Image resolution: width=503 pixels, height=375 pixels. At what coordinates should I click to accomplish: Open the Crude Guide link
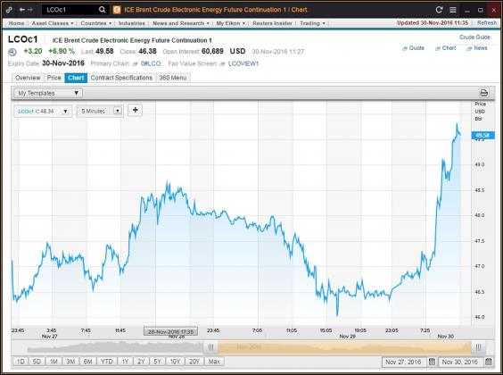click(x=474, y=37)
